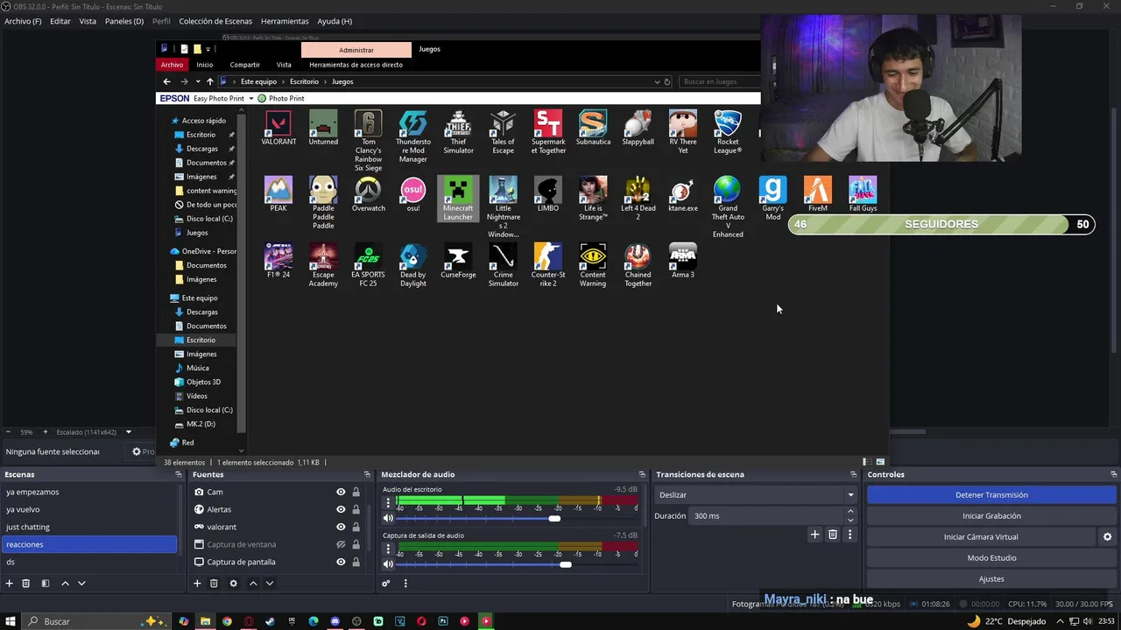Move the selected scene up
This screenshot has width=1121, height=630.
click(65, 584)
